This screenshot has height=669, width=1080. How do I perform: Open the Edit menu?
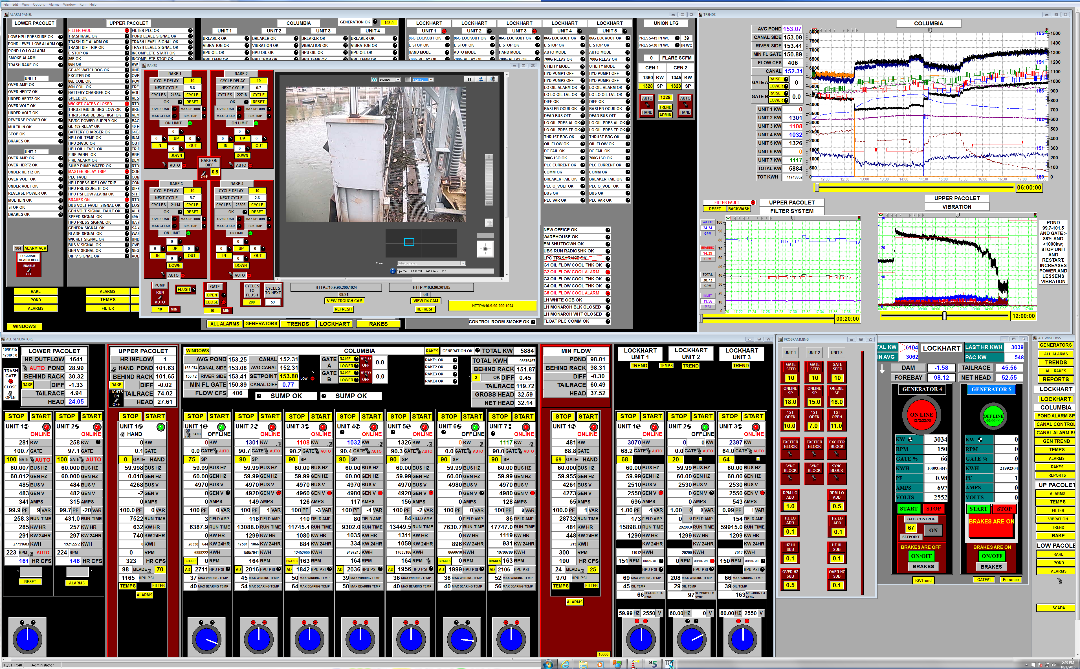[x=15, y=5]
